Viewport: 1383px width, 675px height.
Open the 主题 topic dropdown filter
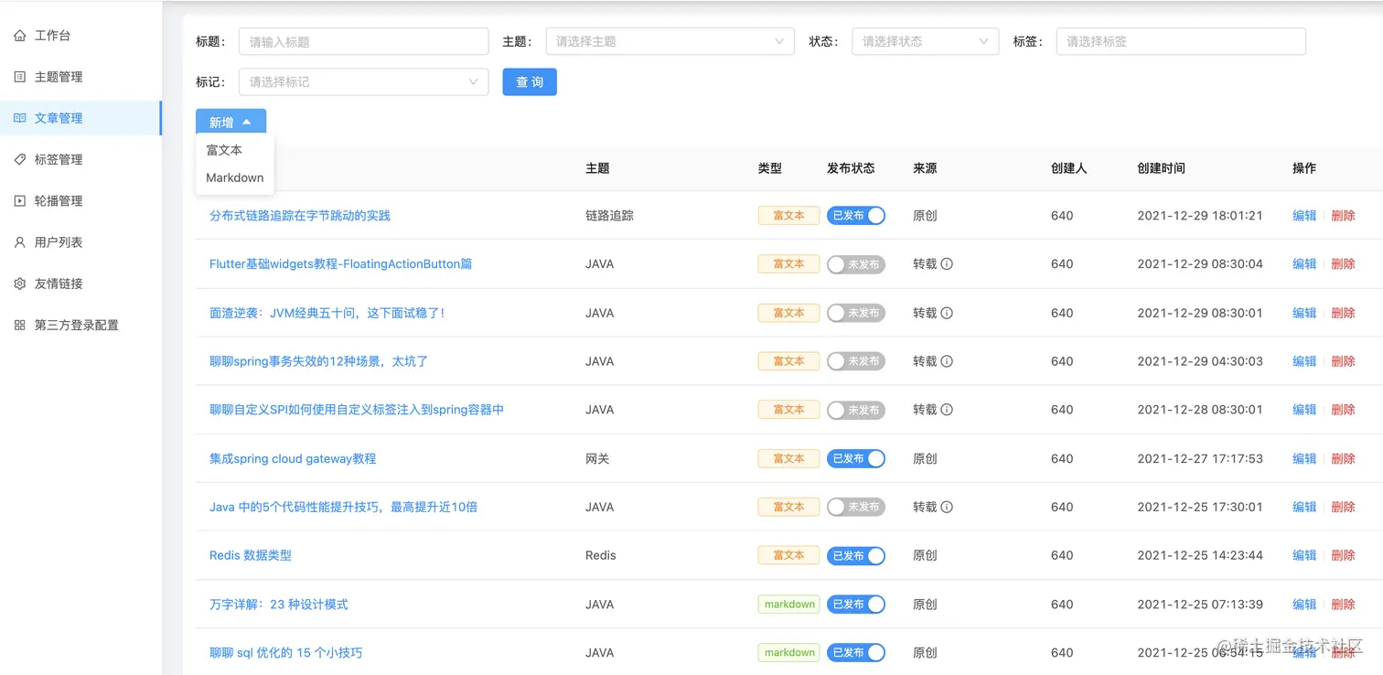[669, 41]
